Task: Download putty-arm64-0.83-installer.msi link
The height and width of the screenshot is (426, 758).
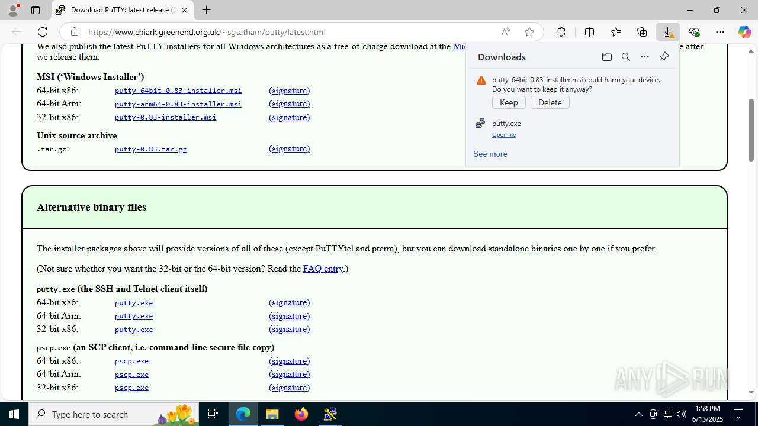Action: [x=178, y=104]
